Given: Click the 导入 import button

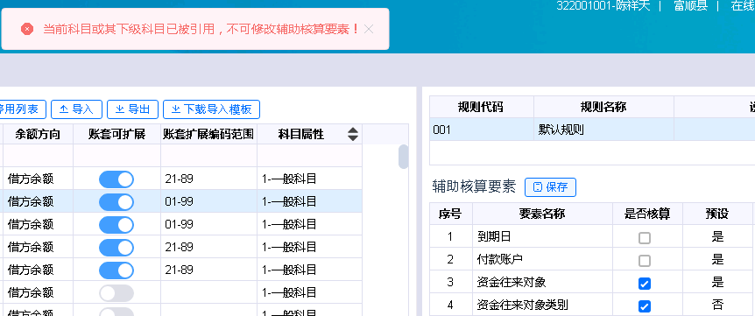Looking at the screenshot, I should click(x=76, y=109).
